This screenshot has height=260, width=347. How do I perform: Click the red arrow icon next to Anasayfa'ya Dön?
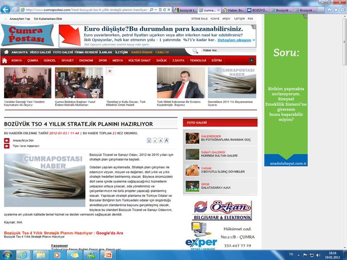[x=6, y=140]
